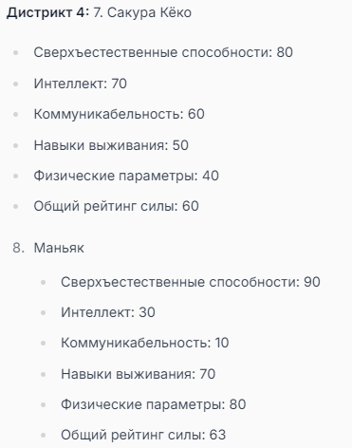Click the 'Коммуникабельность: 10' list item

click(x=145, y=343)
